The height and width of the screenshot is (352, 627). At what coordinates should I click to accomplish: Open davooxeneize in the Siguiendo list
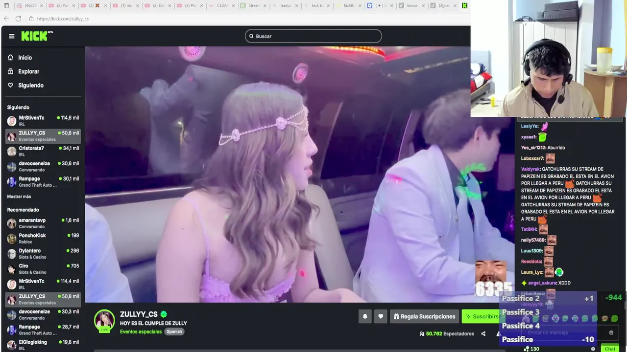43,166
